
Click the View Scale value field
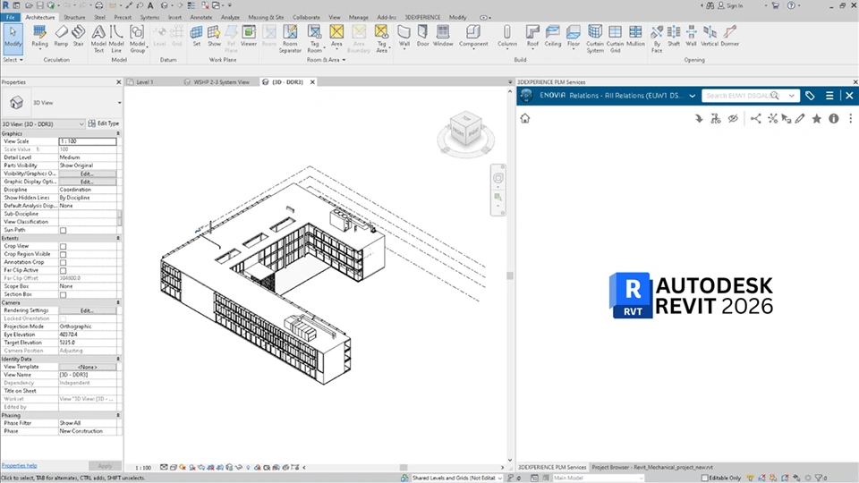(88, 141)
